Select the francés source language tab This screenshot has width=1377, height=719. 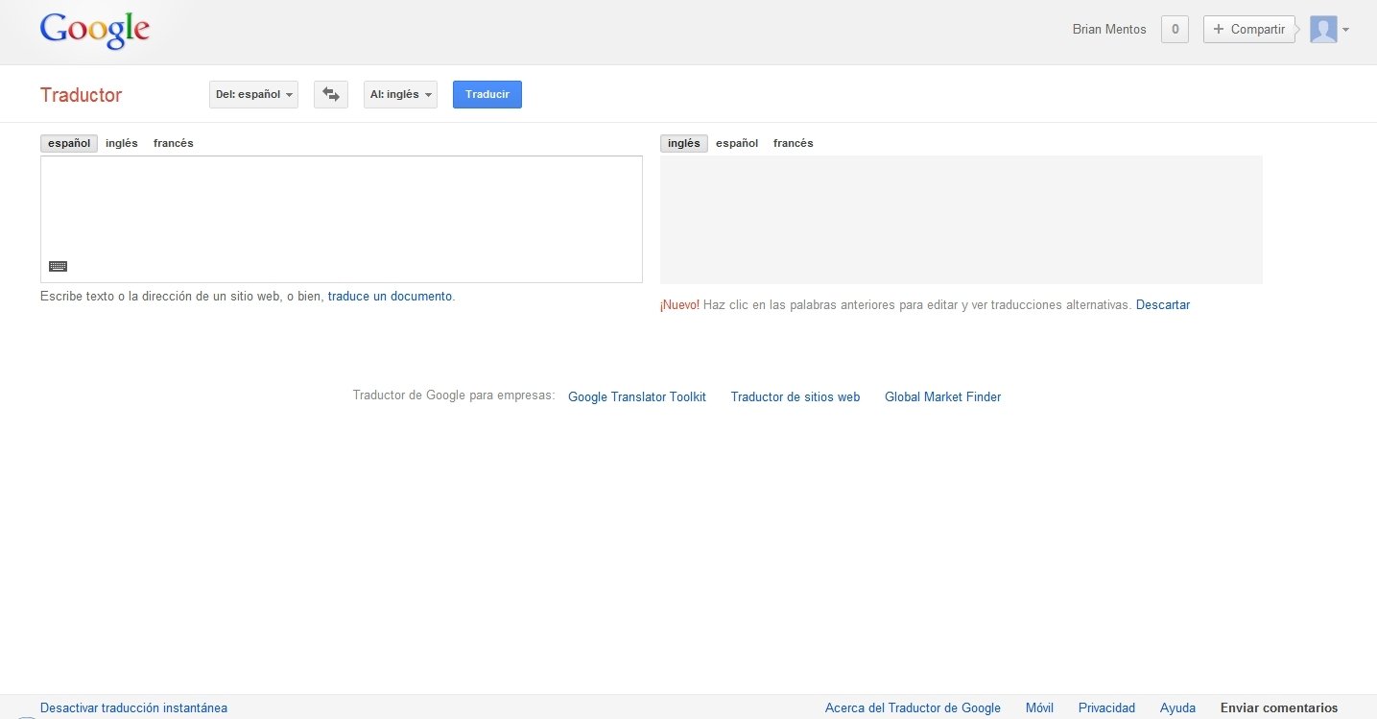(174, 143)
